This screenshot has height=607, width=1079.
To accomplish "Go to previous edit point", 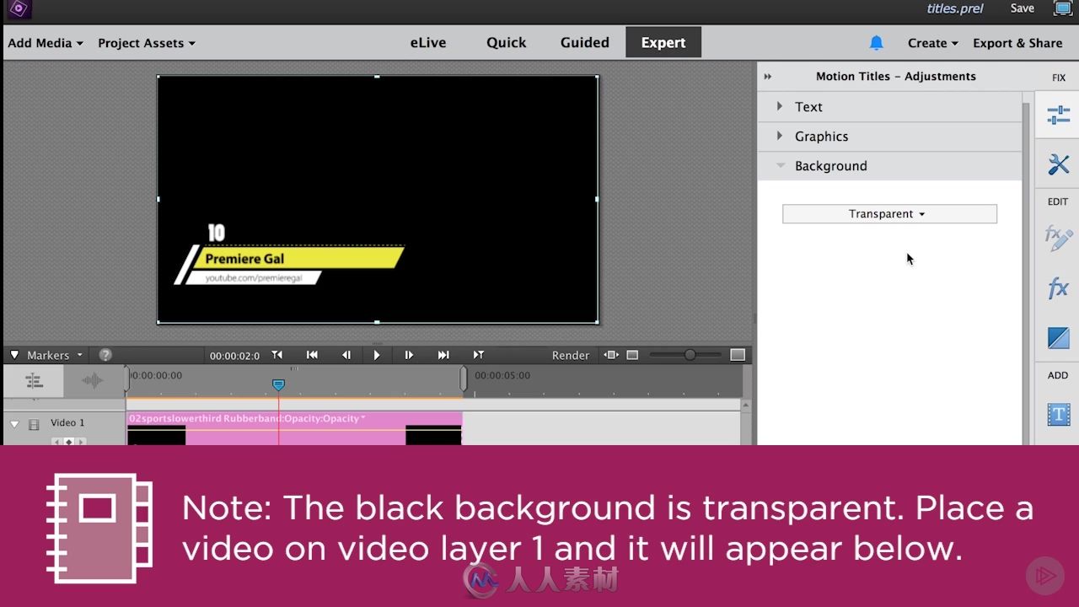I will (312, 355).
